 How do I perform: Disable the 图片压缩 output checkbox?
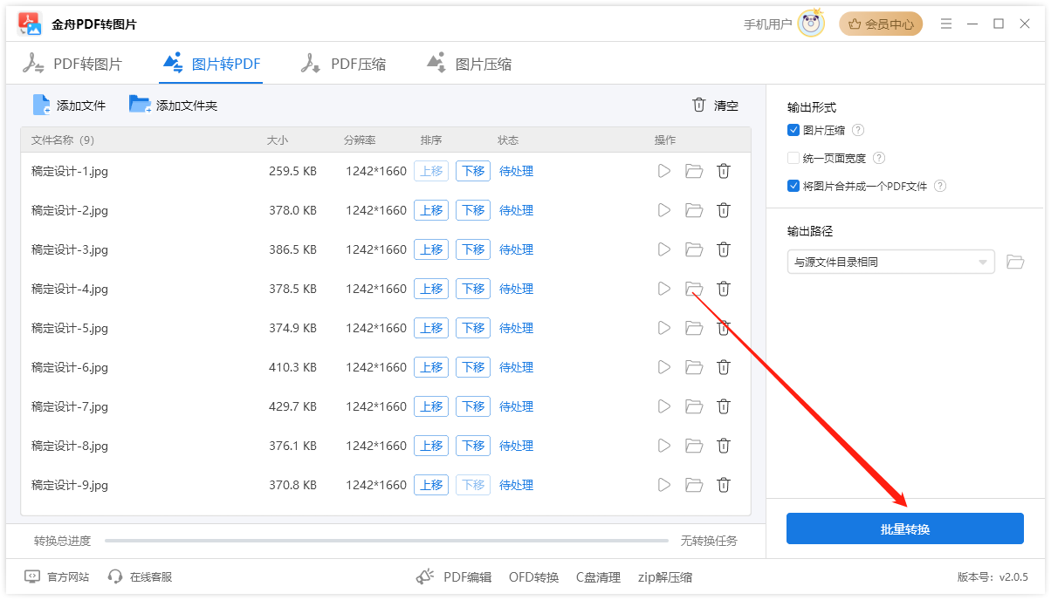793,130
